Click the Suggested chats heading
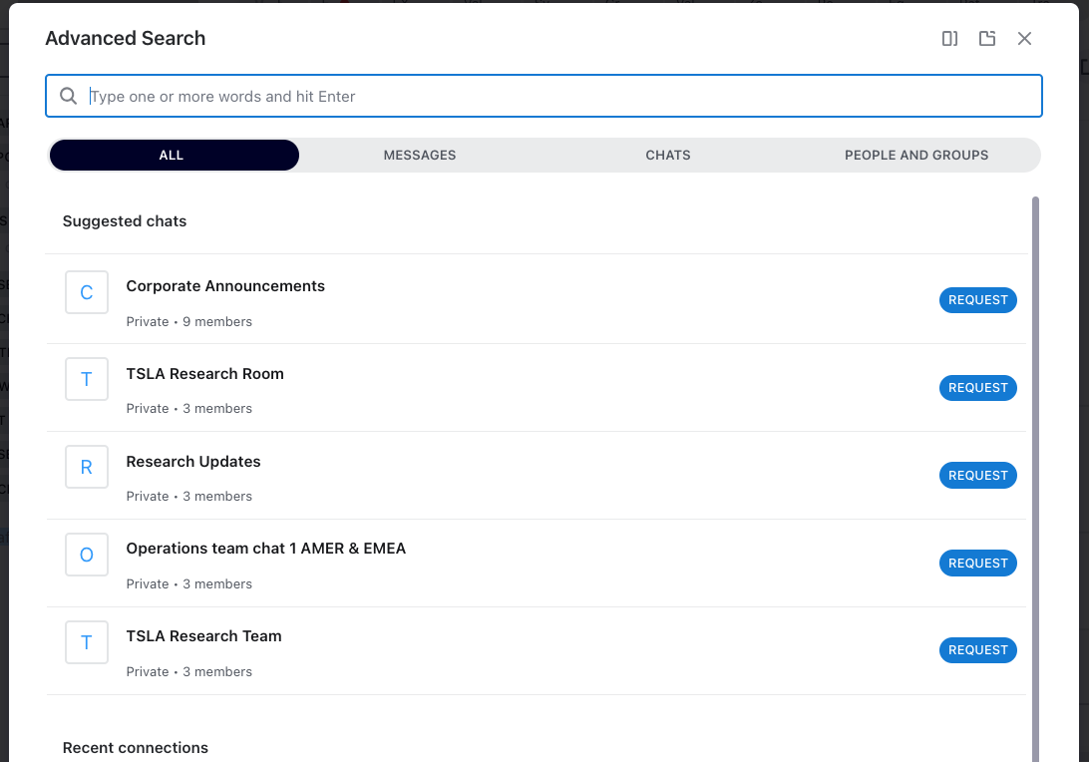Image resolution: width=1089 pixels, height=762 pixels. pyautogui.click(x=125, y=220)
